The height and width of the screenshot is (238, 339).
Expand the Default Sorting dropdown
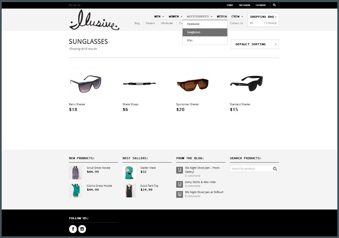point(255,44)
